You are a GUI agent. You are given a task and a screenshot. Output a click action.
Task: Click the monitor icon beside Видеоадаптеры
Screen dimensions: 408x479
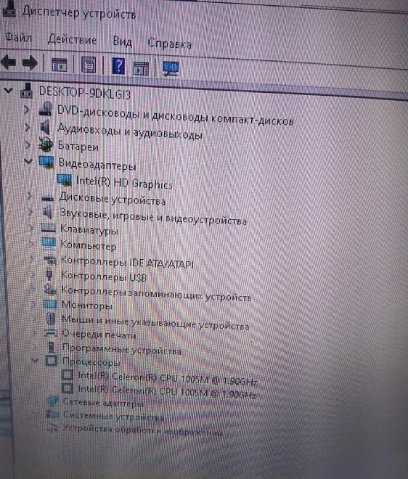click(x=46, y=163)
